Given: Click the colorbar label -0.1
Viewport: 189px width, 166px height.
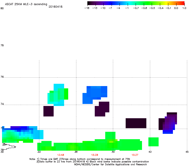Looking at the screenshot, I should tap(168, 8).
